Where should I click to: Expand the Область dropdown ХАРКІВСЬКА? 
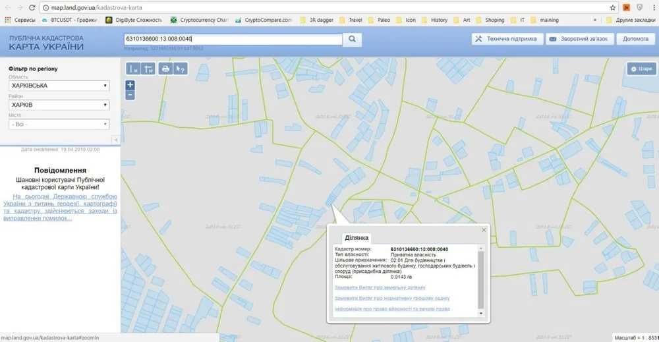click(x=59, y=86)
